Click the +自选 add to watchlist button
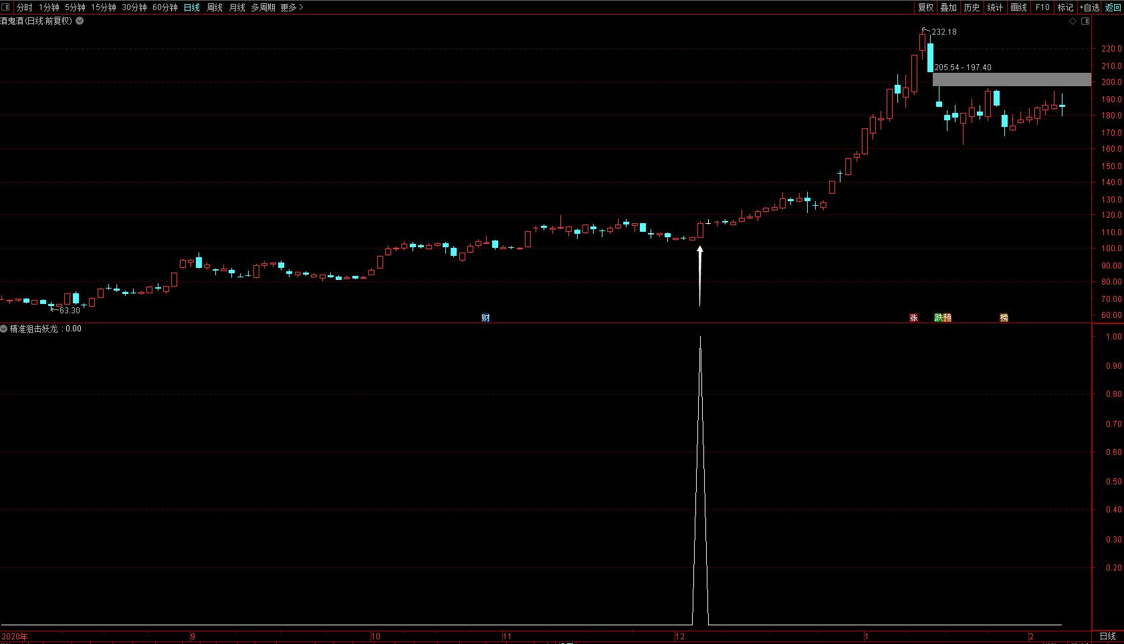This screenshot has width=1124, height=644. [x=1089, y=7]
